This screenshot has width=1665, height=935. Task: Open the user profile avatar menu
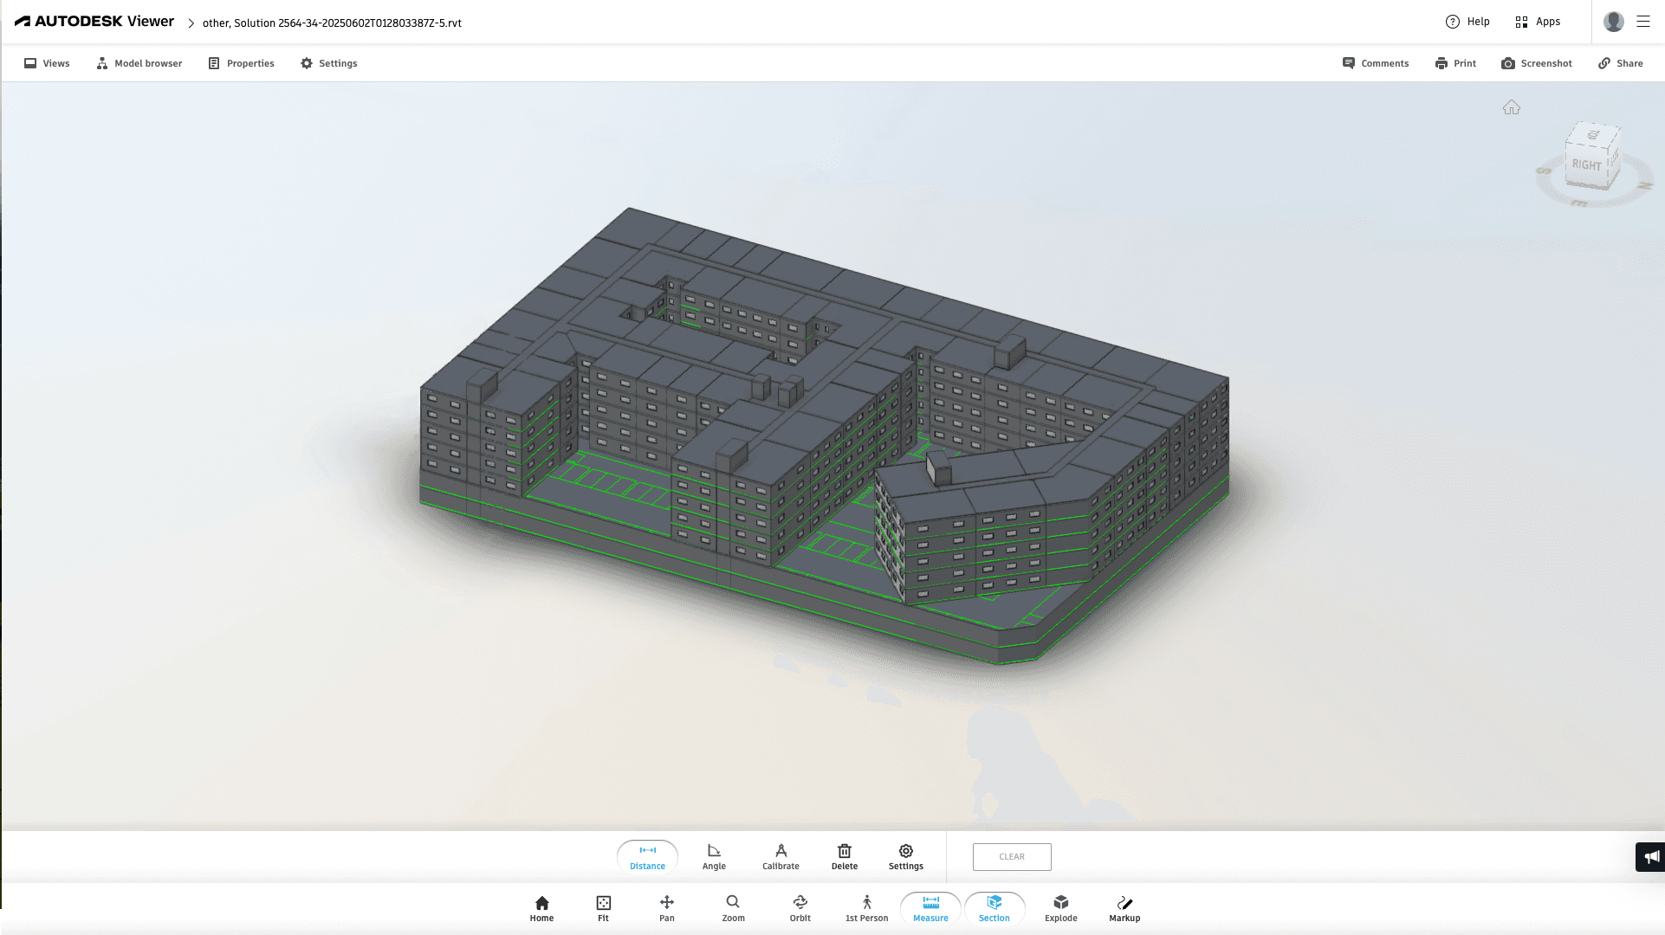(x=1613, y=22)
